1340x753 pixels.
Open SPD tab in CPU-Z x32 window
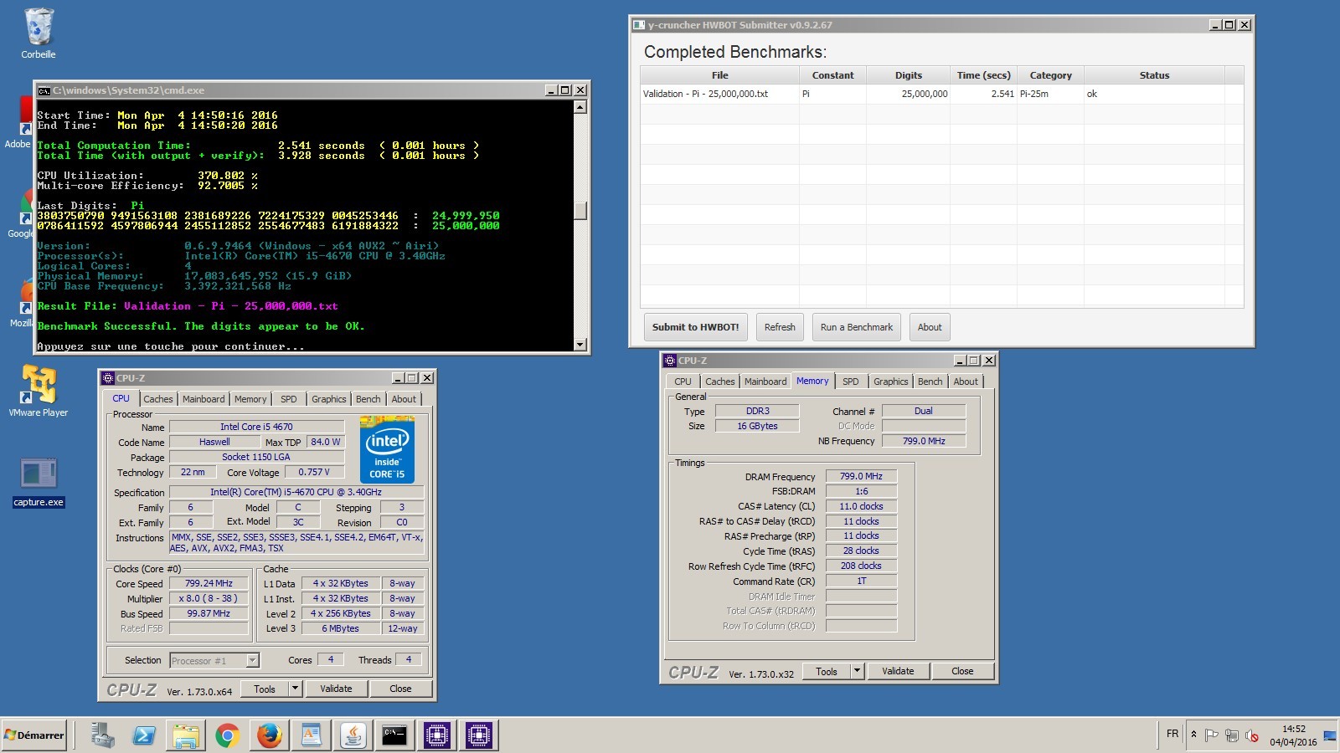pos(851,382)
